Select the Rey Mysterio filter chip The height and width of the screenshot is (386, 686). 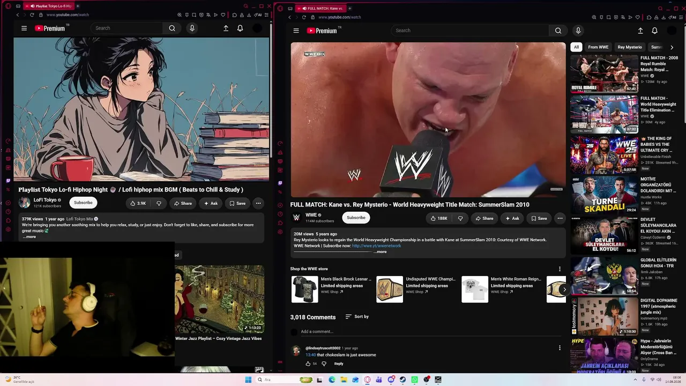pos(629,47)
